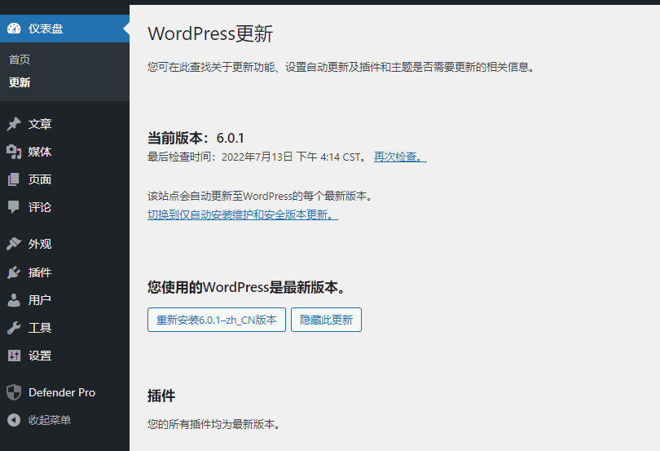Open the 媒体 menu
660x451 pixels.
(65, 152)
